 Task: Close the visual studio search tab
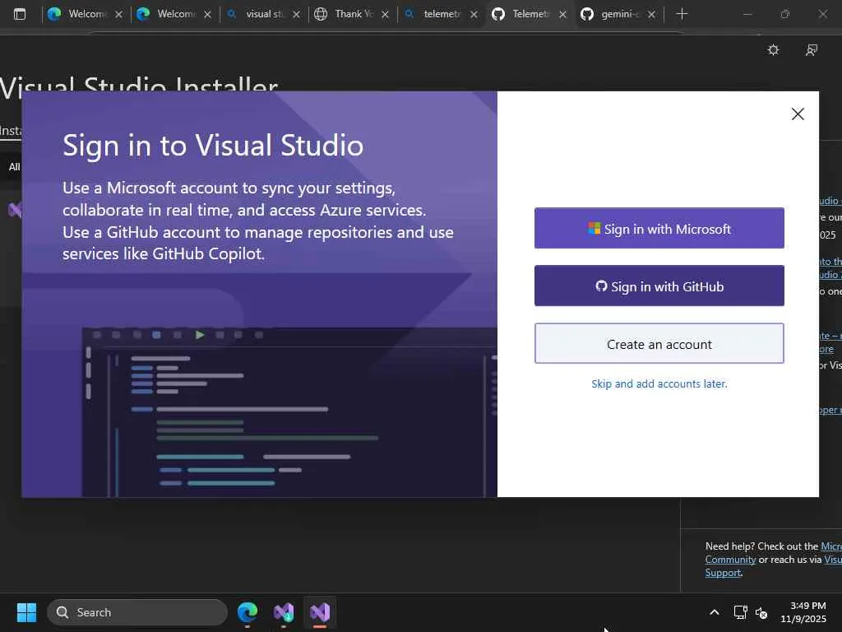(x=296, y=15)
